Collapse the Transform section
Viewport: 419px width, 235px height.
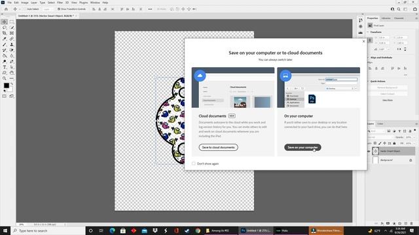pyautogui.click(x=368, y=32)
